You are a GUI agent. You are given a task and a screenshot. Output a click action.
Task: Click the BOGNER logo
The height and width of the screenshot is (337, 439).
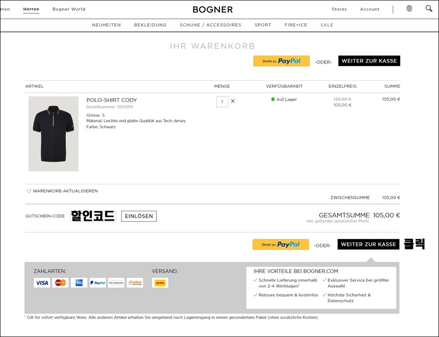(x=213, y=10)
